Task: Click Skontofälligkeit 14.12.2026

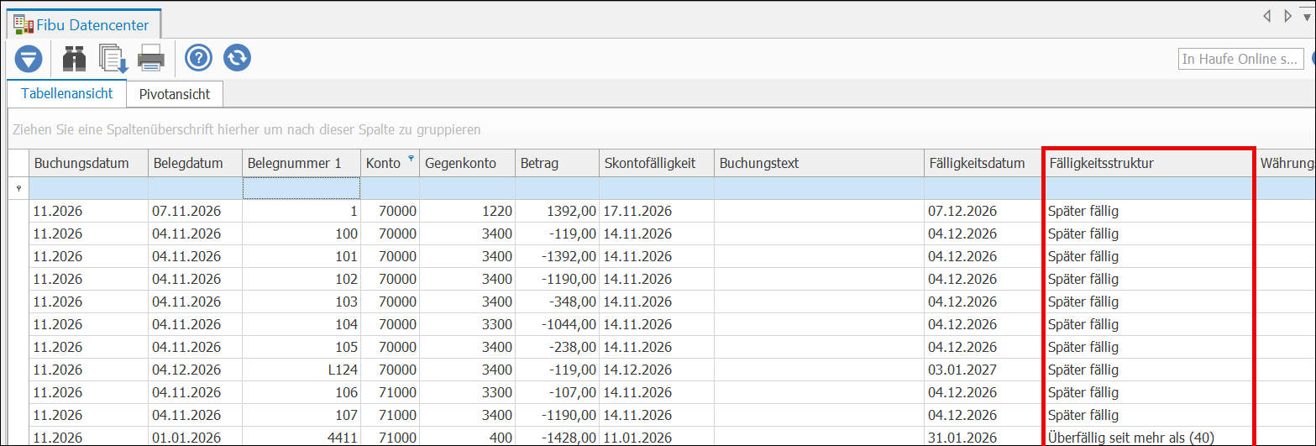Action: point(656,370)
